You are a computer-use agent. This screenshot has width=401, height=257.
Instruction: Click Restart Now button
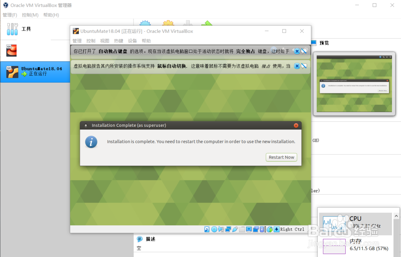click(x=282, y=157)
